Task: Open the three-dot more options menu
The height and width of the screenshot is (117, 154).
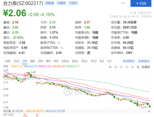Action: [123, 3]
